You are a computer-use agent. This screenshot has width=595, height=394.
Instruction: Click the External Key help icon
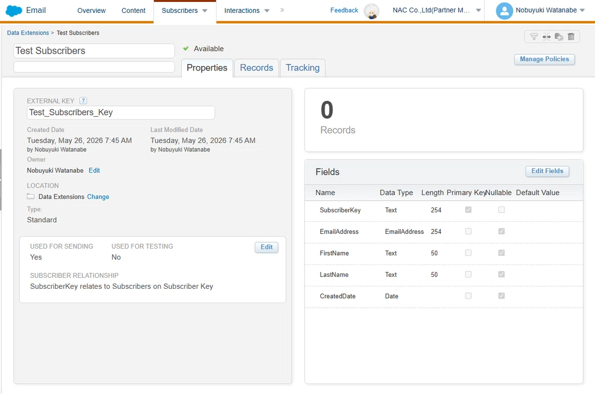[x=83, y=100]
